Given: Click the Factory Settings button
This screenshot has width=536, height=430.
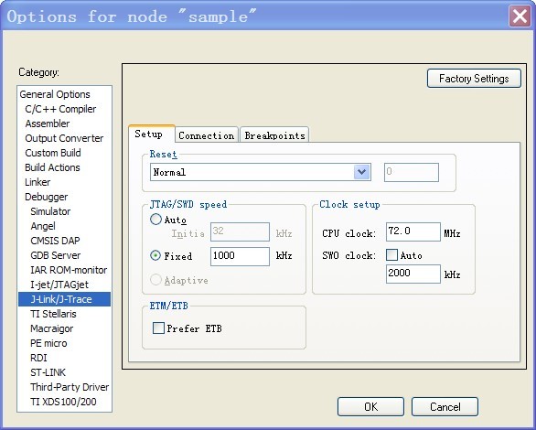Looking at the screenshot, I should (474, 79).
